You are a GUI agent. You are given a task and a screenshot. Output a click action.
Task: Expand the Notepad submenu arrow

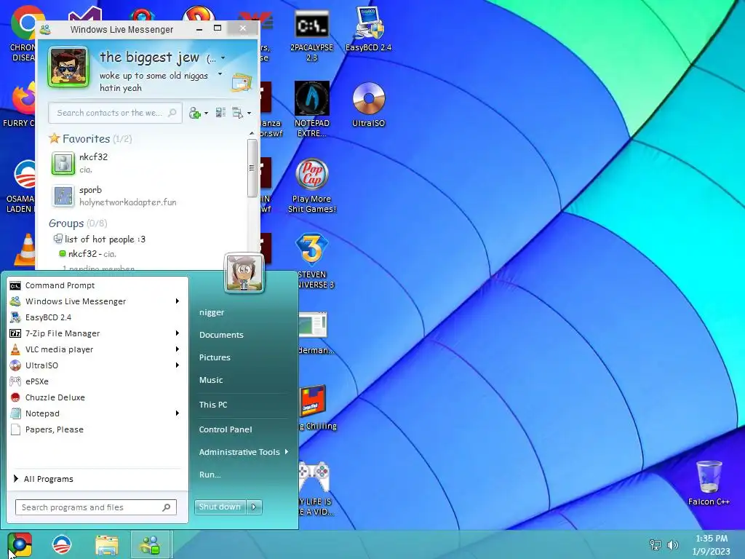[178, 413]
